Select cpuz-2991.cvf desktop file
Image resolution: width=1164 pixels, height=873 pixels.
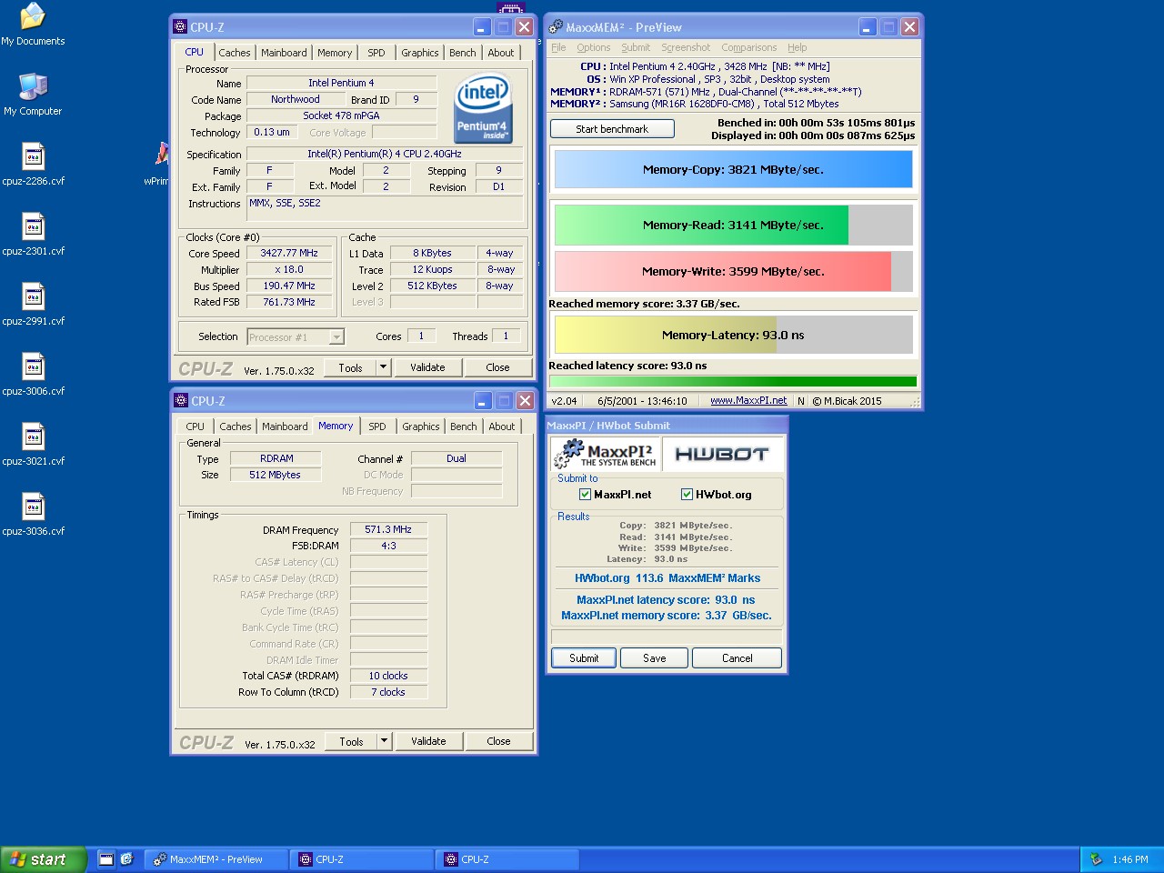pyautogui.click(x=33, y=304)
